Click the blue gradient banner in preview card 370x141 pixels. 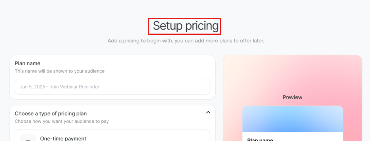click(x=292, y=119)
